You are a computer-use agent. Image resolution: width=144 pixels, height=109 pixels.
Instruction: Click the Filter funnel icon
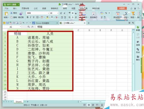pyautogui.click(x=133, y=13)
